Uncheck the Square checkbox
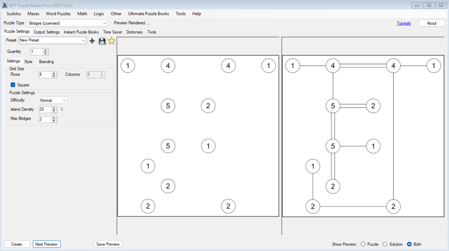 (x=13, y=85)
